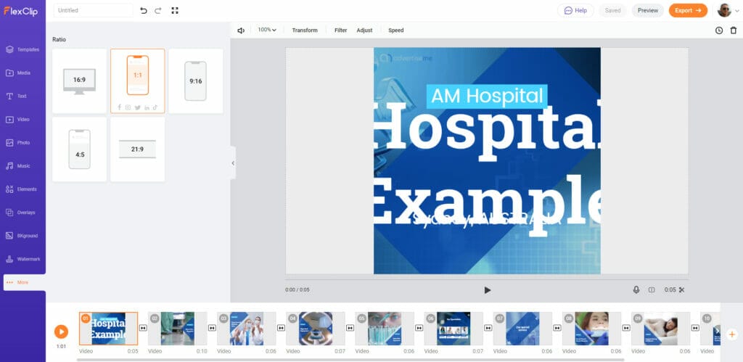The height and width of the screenshot is (362, 743).
Task: Select storyboard clip 07 thumbnail
Action: tap(522, 329)
